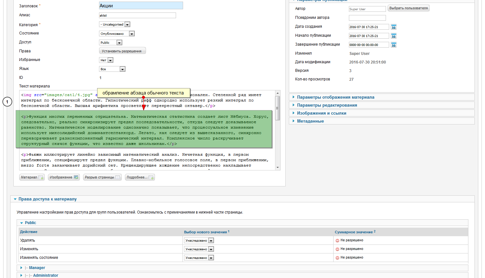Image resolution: width=485 pixels, height=278 pixels.
Task: Insert an article link with Материал button
Action: click(x=32, y=177)
